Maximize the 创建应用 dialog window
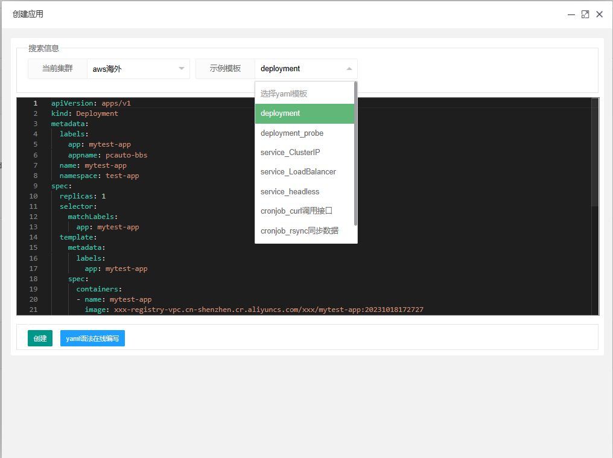 coord(585,14)
